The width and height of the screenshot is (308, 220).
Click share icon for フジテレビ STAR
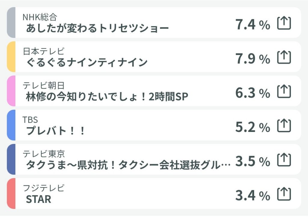pos(284,194)
